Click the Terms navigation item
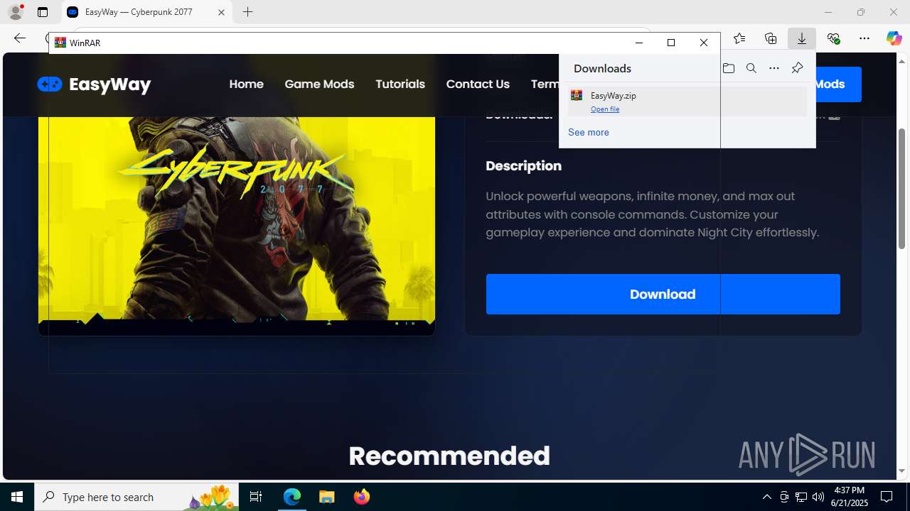 [545, 84]
